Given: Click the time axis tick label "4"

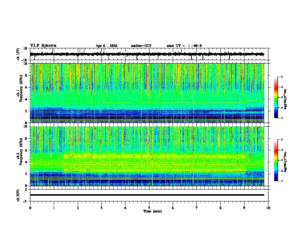Looking at the screenshot, I should pyautogui.click(x=125, y=208).
